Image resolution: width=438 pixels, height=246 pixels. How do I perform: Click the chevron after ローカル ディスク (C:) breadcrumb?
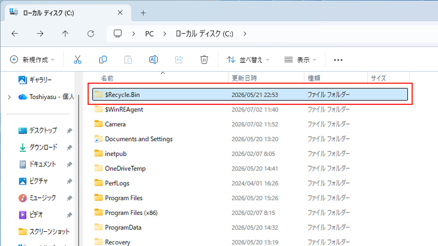(x=245, y=34)
